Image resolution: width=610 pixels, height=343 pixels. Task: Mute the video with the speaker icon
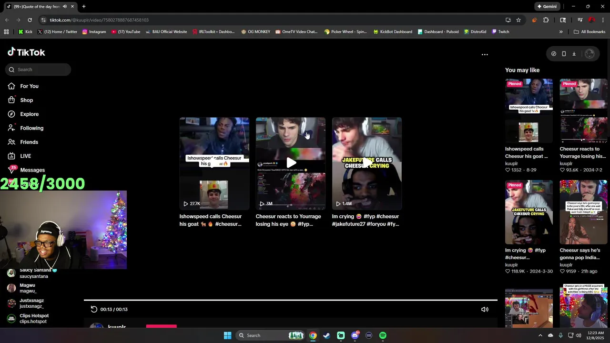point(485,310)
